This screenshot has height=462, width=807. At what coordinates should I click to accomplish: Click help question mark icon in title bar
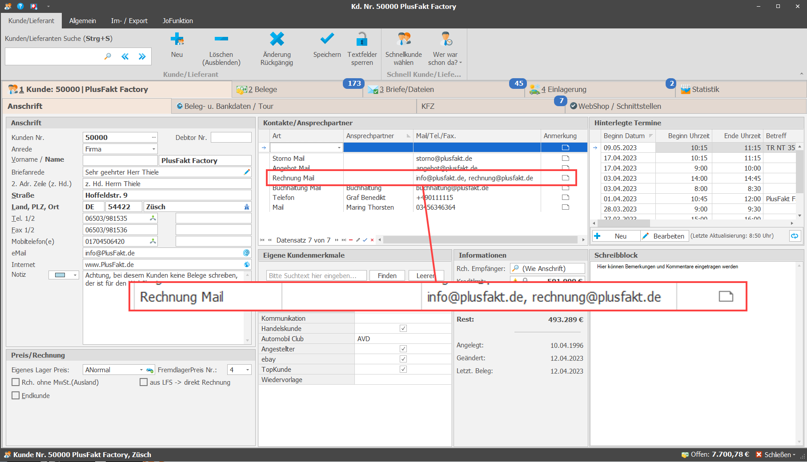pos(20,6)
